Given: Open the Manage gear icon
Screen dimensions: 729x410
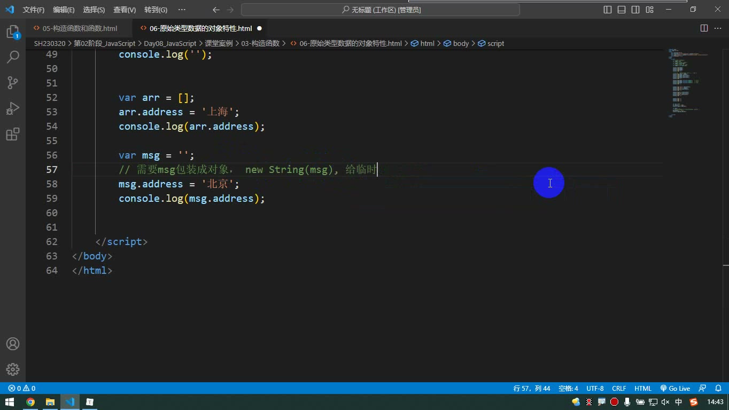Looking at the screenshot, I should 13,369.
